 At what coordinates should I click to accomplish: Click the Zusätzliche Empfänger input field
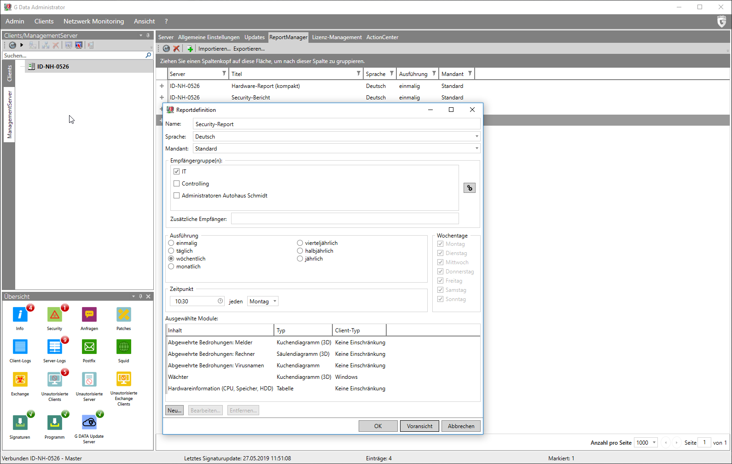pyautogui.click(x=345, y=219)
